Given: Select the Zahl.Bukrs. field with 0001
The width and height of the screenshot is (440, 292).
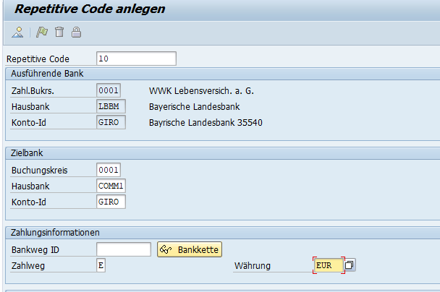Looking at the screenshot, I should click(x=109, y=90).
